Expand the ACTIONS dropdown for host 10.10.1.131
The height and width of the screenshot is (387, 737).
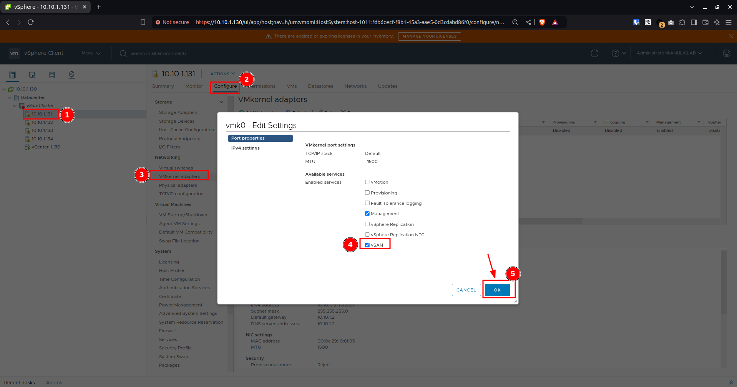[222, 74]
